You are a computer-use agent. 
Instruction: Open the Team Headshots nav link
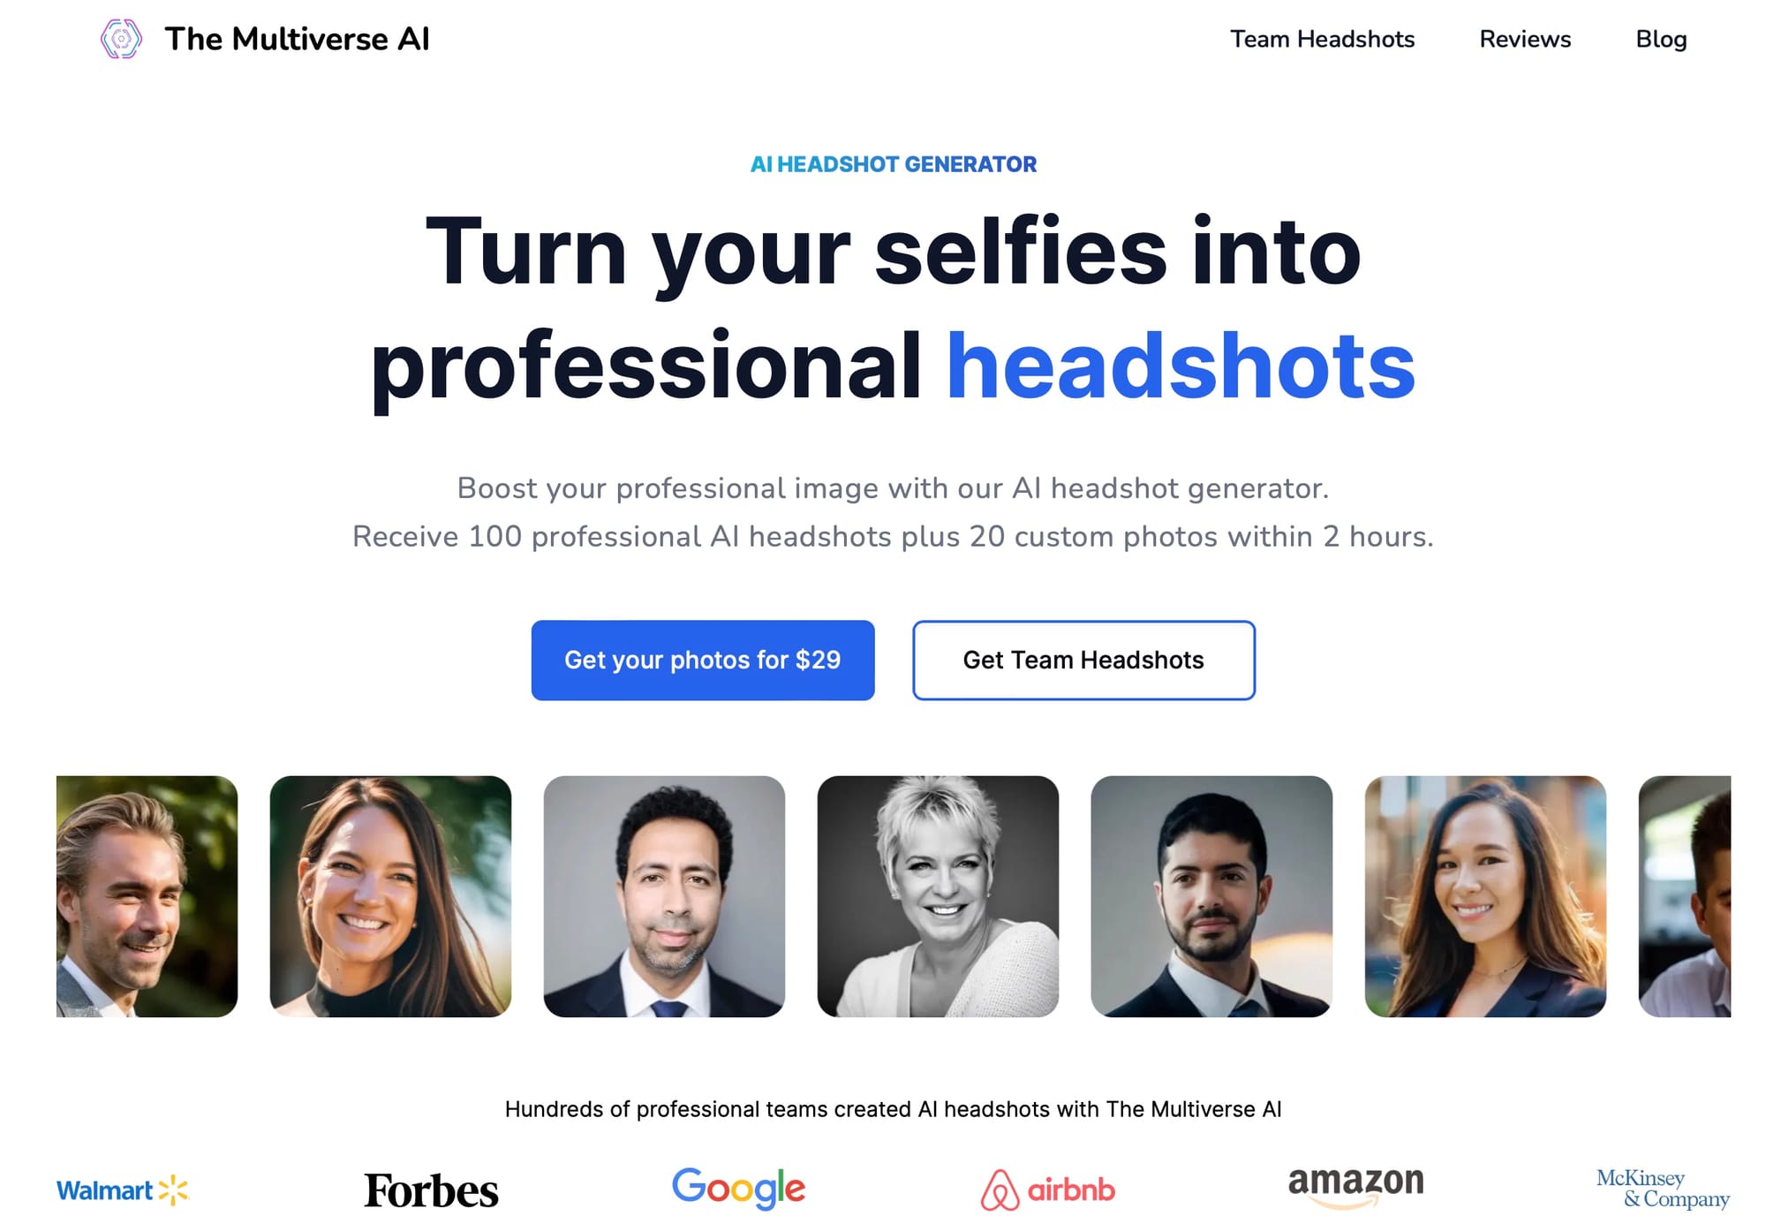tap(1322, 39)
